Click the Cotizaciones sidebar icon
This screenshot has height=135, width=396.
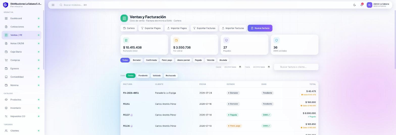coord(6,27)
